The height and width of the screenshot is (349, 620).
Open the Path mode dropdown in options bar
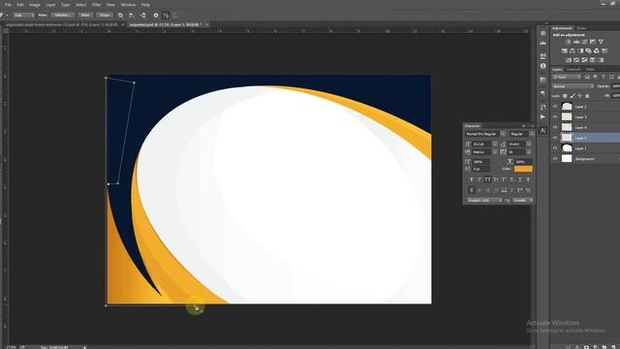[x=23, y=16]
